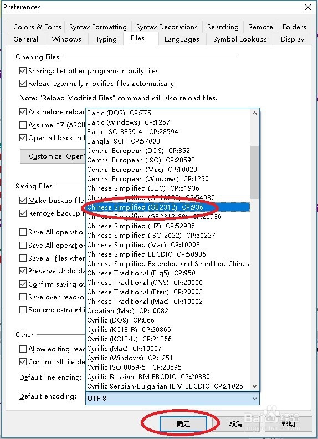Enable Save over read-only checkbox
318x439 pixels.
23,297
